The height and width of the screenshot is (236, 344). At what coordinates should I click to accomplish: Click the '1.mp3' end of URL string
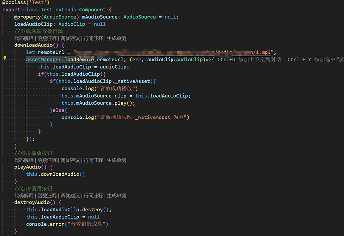click(x=263, y=52)
